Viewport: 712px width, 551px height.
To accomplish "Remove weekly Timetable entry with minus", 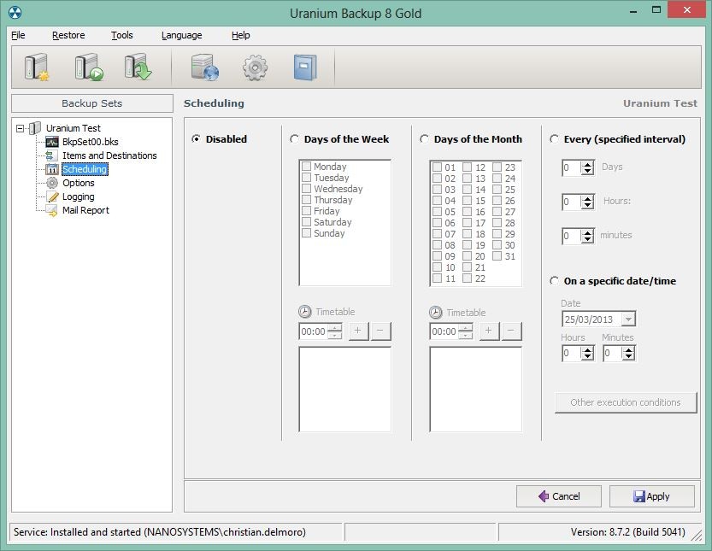I will tap(380, 331).
